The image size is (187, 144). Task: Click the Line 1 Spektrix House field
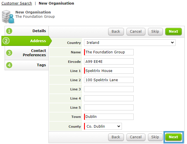coord(109,71)
